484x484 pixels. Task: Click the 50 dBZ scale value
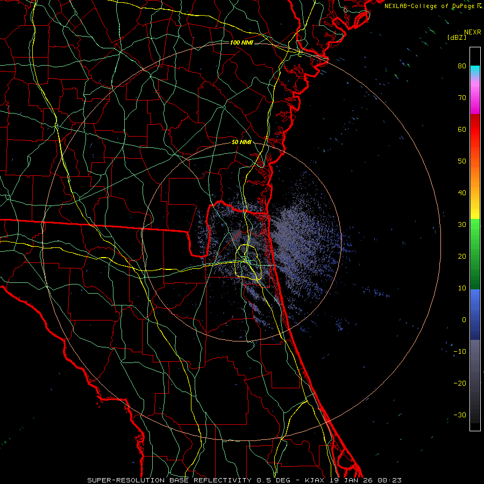tap(462, 161)
